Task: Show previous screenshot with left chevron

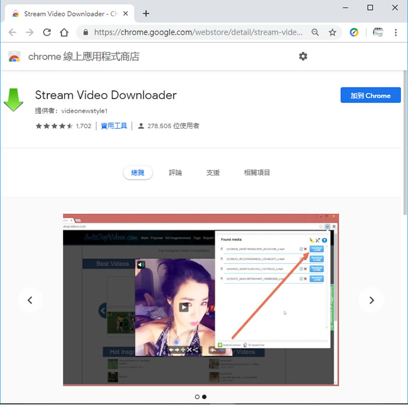Action: pos(30,300)
